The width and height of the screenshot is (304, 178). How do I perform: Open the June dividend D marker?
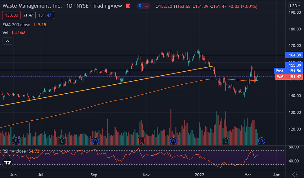[16, 141]
